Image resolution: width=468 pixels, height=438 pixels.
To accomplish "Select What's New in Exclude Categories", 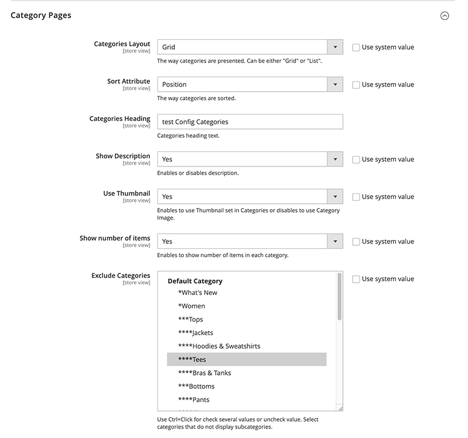I will coord(198,293).
